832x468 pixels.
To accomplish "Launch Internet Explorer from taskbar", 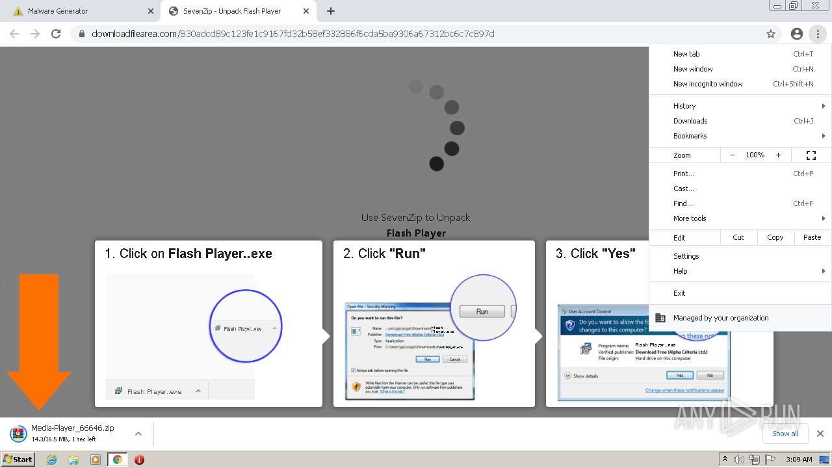I will 52,460.
